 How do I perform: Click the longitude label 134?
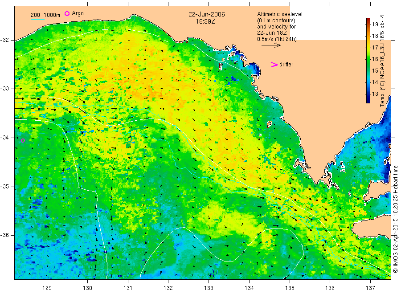pos(249,288)
